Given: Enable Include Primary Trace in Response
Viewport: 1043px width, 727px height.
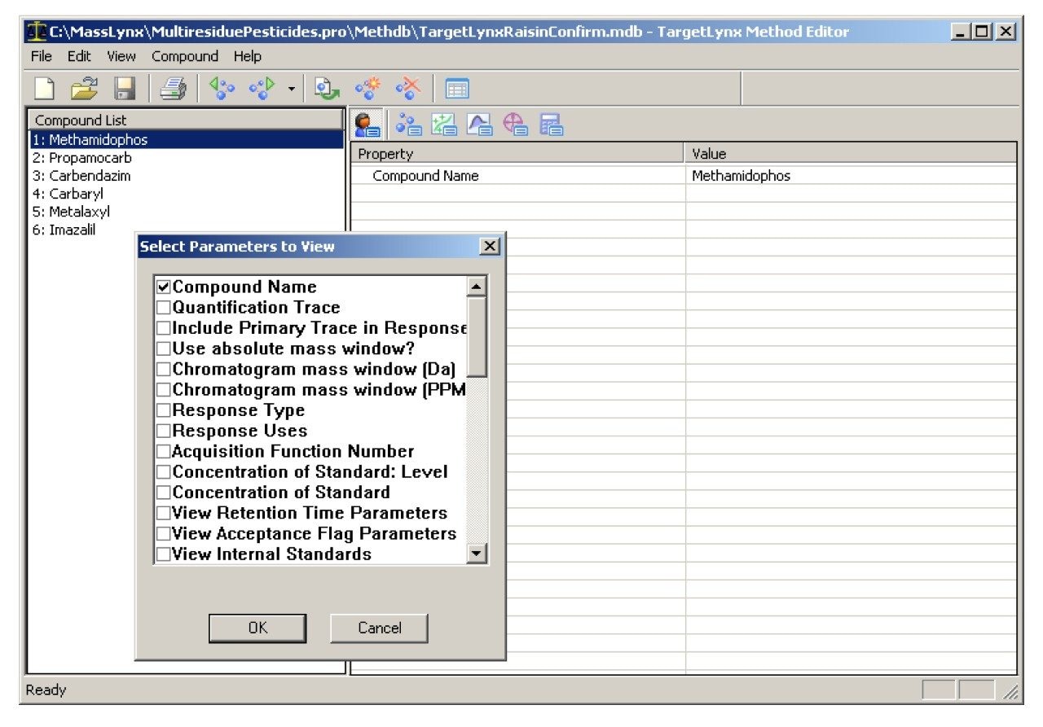Looking at the screenshot, I should (x=164, y=328).
